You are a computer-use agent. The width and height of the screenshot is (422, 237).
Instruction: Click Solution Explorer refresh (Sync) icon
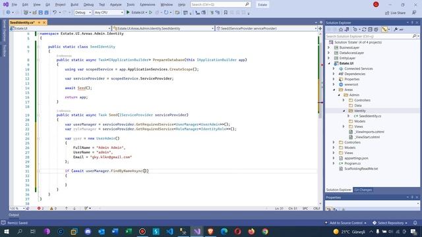[x=364, y=30]
